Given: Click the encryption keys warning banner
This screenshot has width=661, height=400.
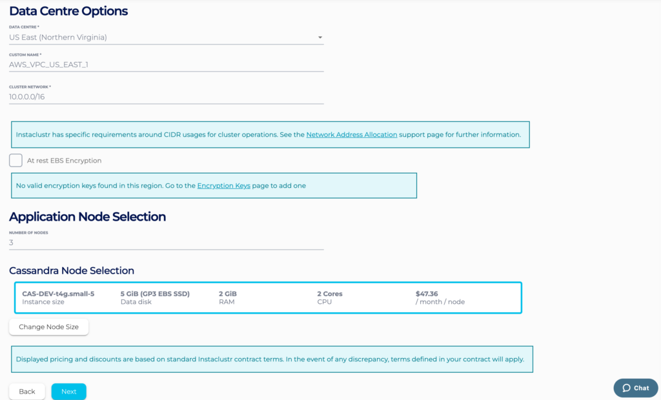Looking at the screenshot, I should pyautogui.click(x=214, y=185).
